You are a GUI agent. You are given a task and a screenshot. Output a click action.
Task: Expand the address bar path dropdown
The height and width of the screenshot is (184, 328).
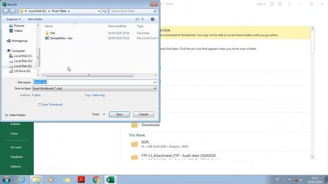(x=99, y=11)
